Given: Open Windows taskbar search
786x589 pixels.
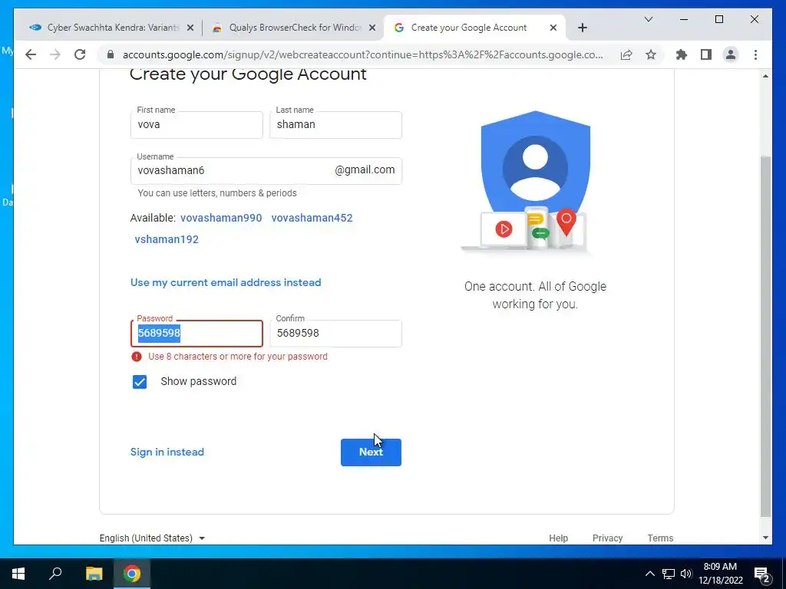Looking at the screenshot, I should pos(55,574).
